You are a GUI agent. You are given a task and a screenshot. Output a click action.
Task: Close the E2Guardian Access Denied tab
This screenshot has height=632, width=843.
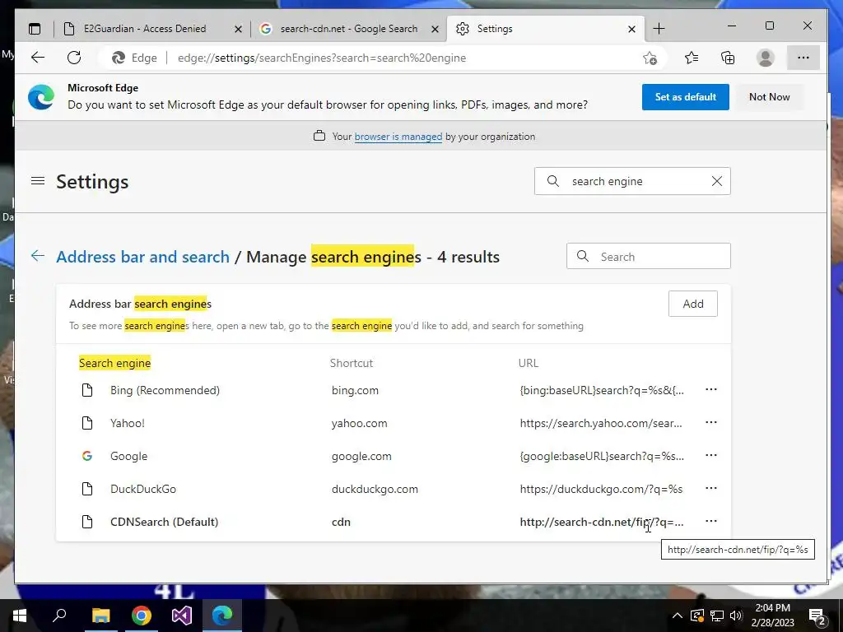click(238, 29)
